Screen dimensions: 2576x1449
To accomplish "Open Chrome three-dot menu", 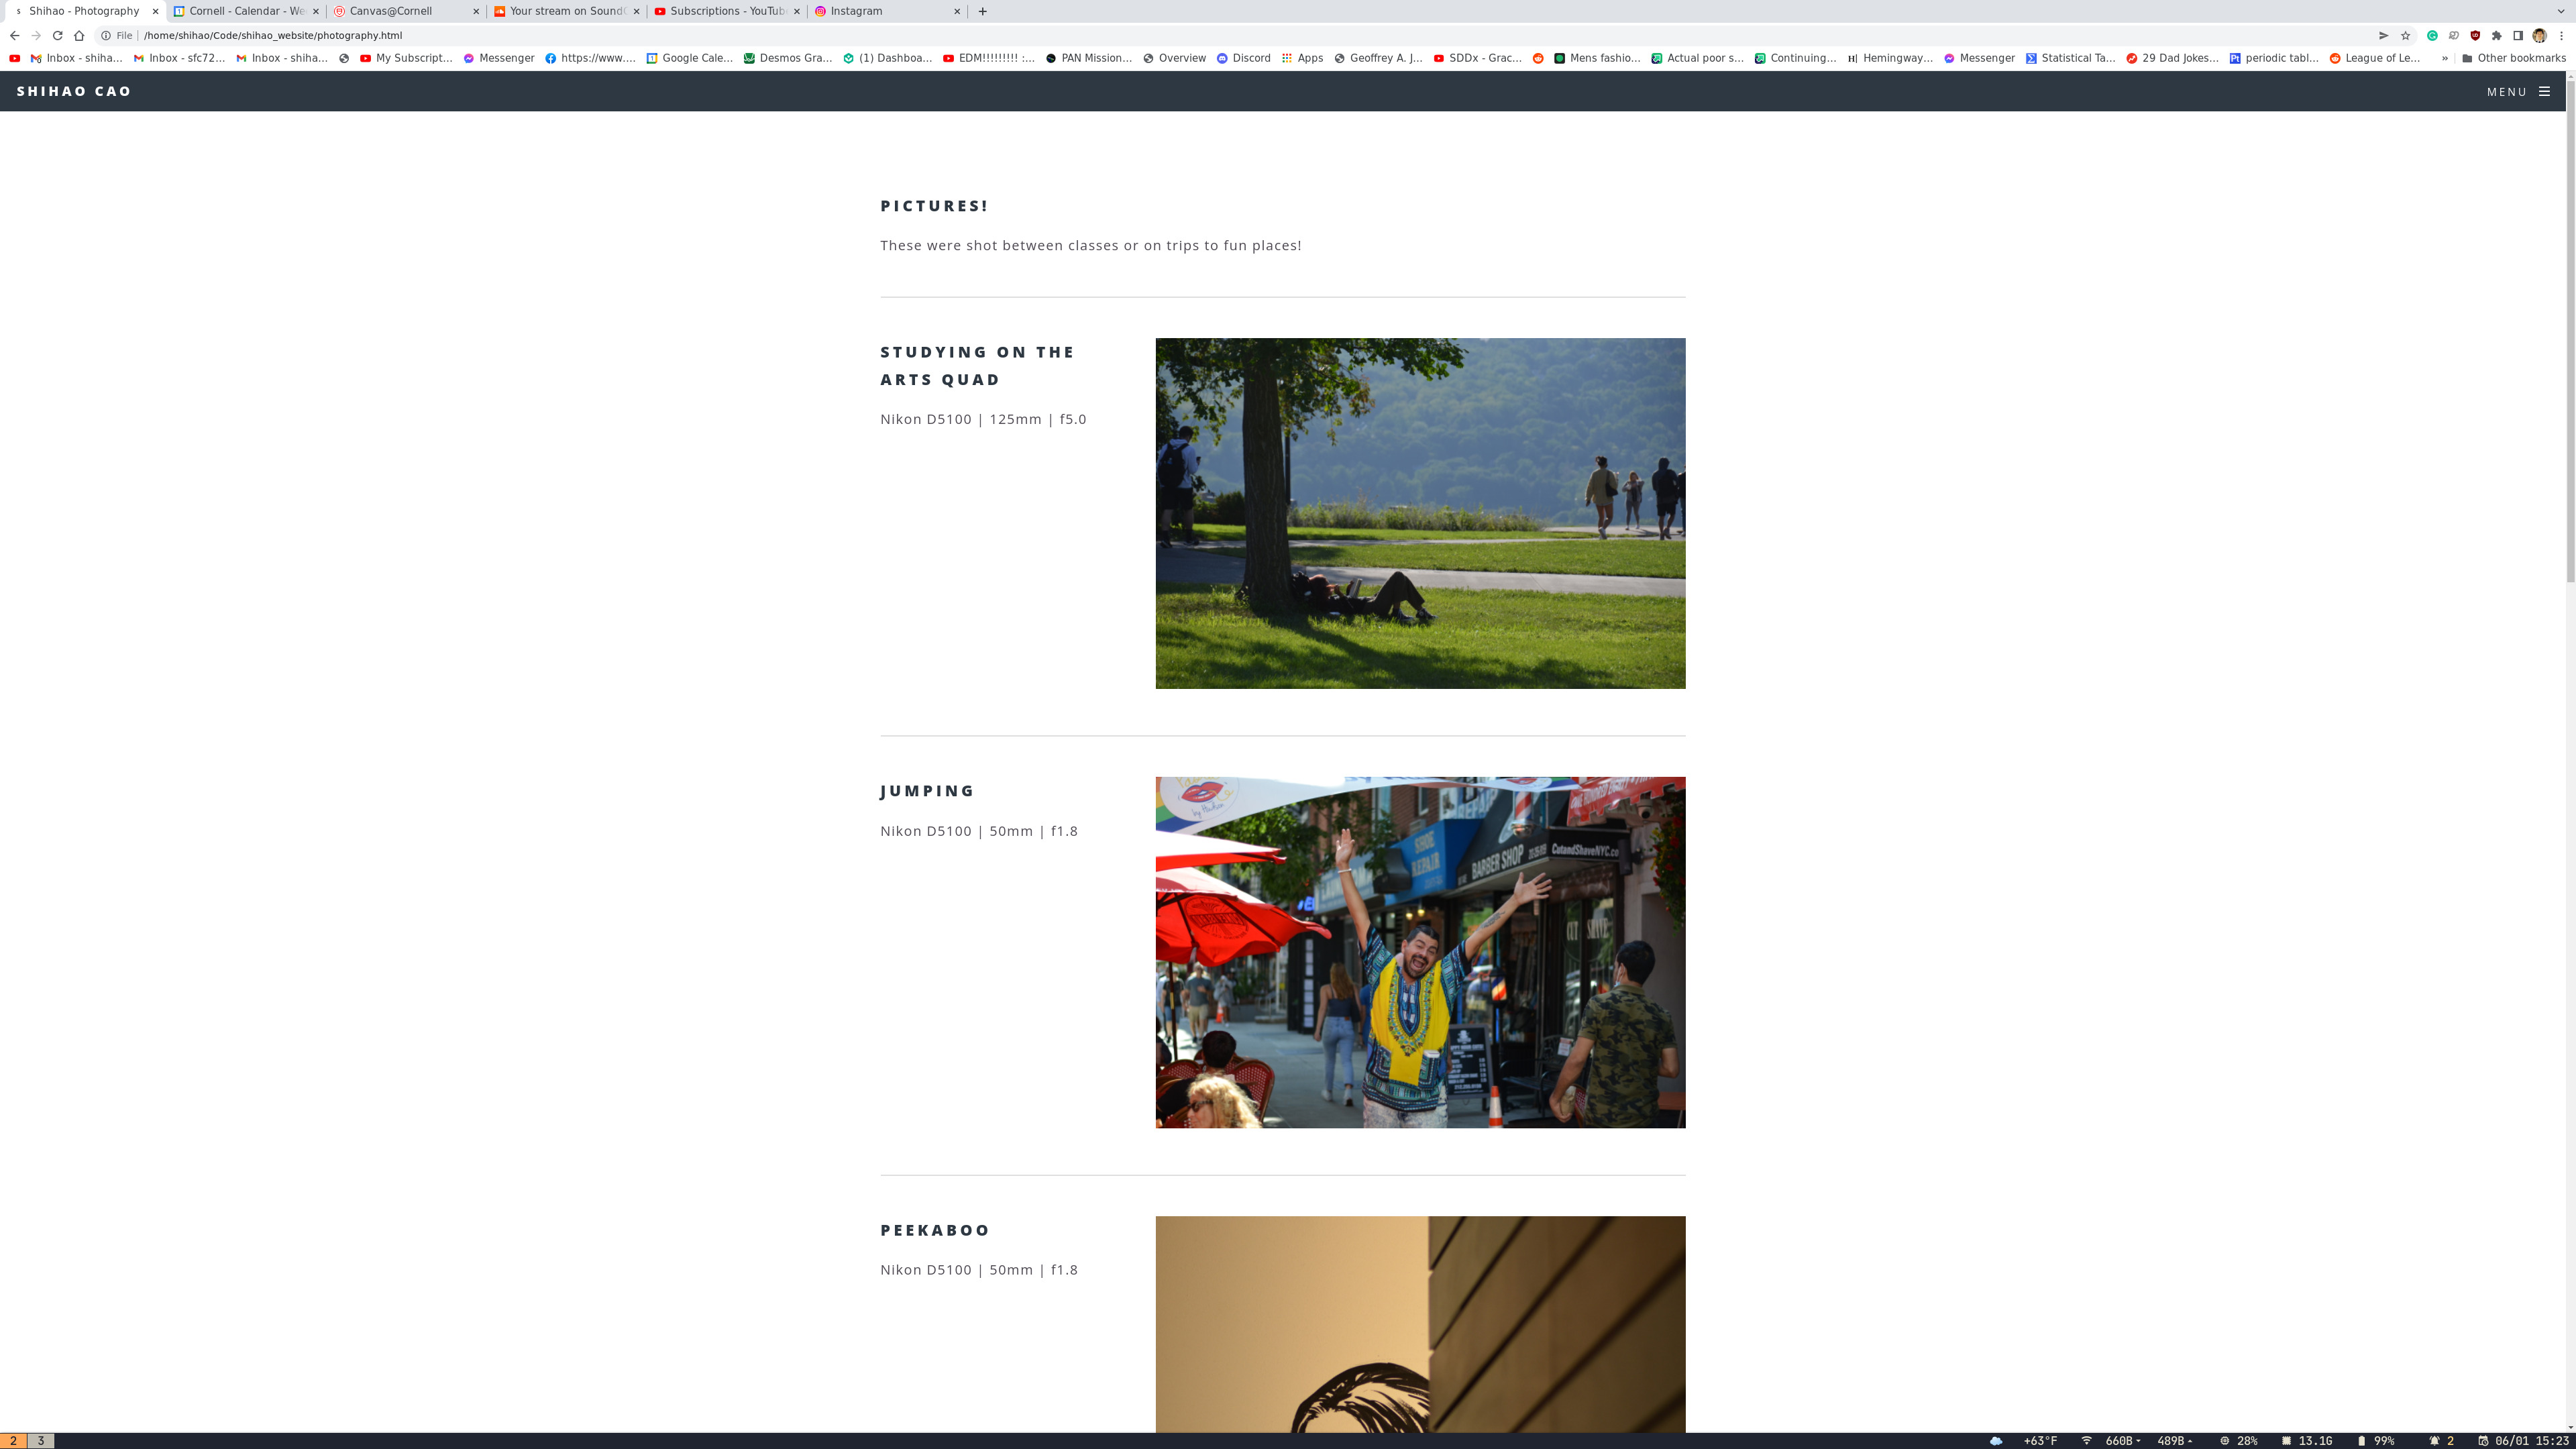I will click(x=2561, y=35).
